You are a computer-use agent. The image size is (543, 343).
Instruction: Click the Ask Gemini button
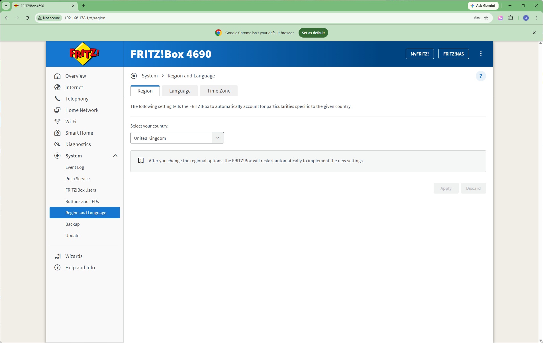pos(483,6)
